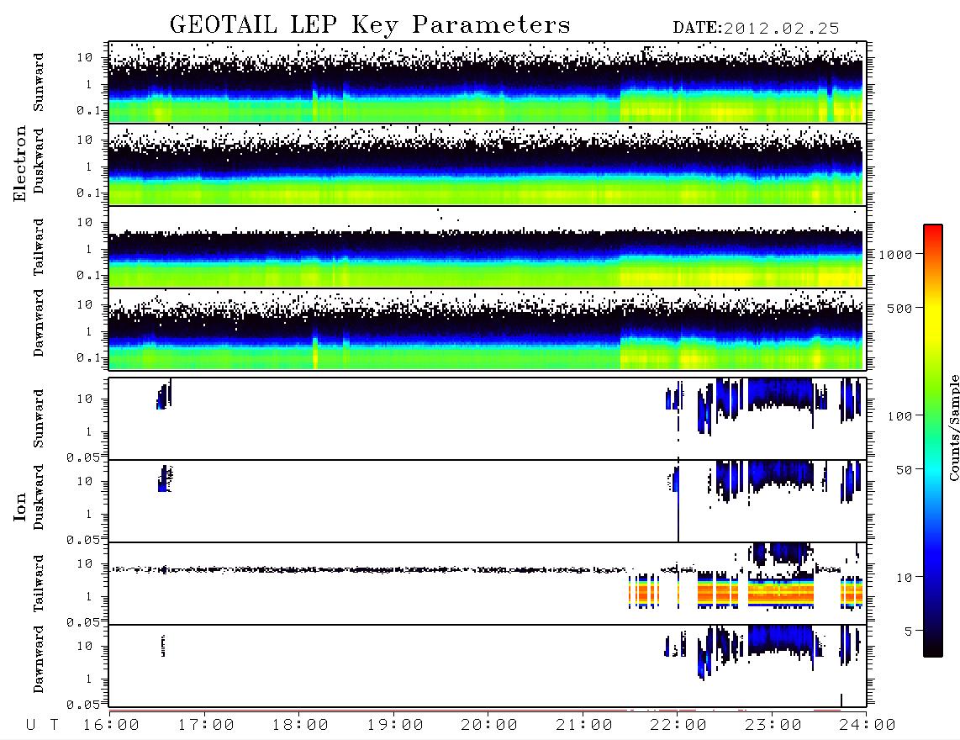
Task: Click the 50 value on the colorbar scale
Action: [904, 470]
